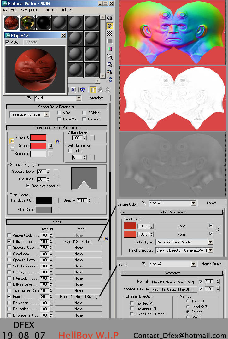Click eyedropper next to Map #2 field

click(144, 264)
